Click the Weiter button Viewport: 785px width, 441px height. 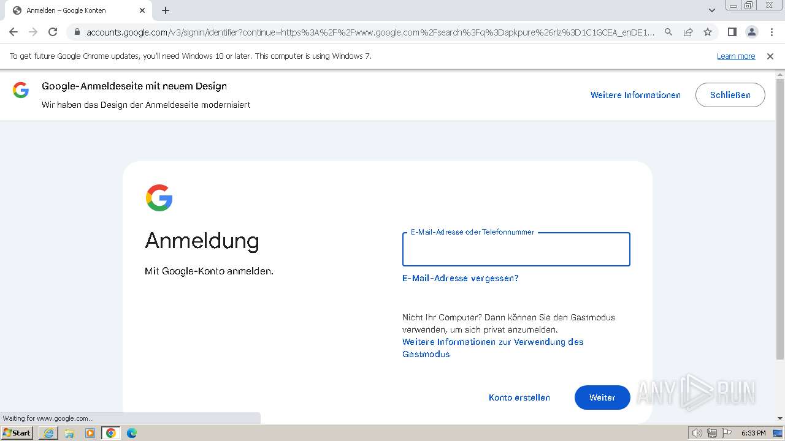click(x=602, y=398)
